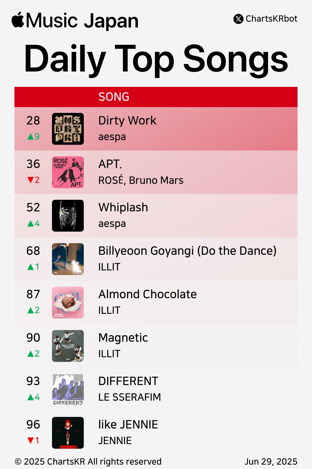This screenshot has height=469, width=312.
Task: Click the Jun 29, 2025 date
Action: click(271, 461)
